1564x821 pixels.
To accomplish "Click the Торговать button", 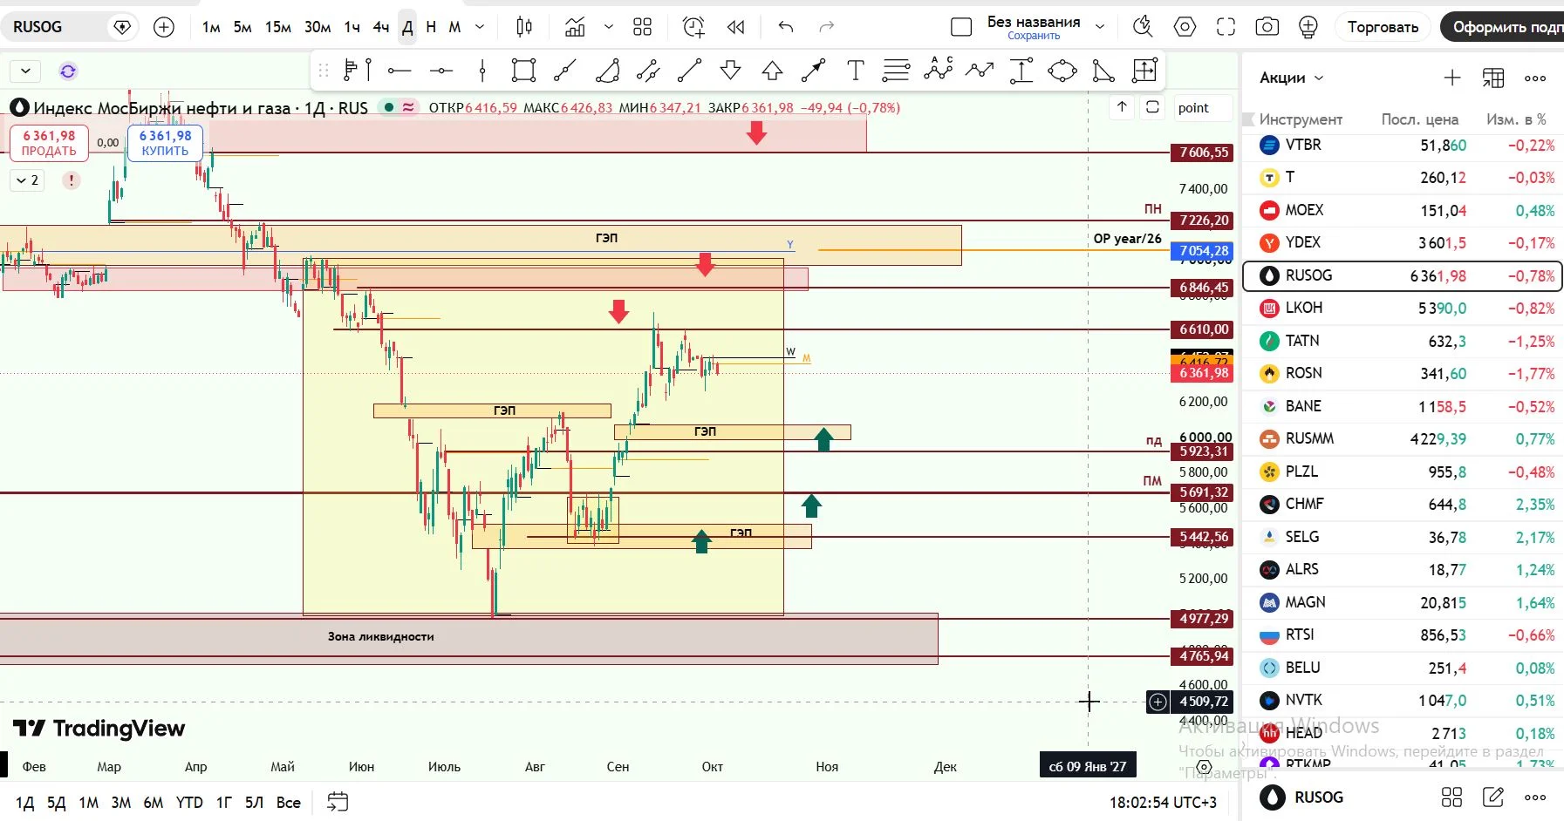I will [x=1383, y=27].
